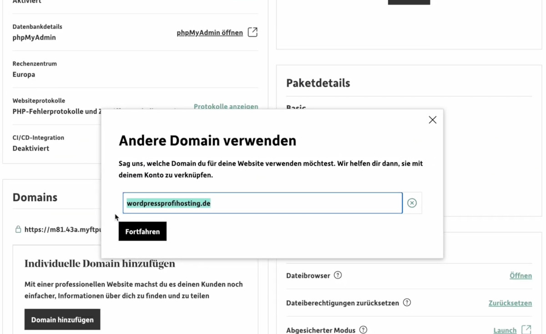This screenshot has height=334, width=546.
Task: Click the help icon next to Dateiberechtigungen zurücksetzen
Action: [x=407, y=302]
